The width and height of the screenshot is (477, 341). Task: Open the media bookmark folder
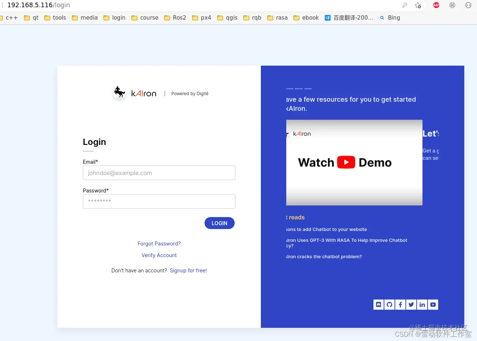click(x=85, y=17)
